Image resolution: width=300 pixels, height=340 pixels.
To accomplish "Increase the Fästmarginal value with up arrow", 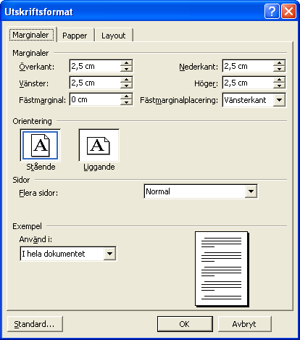I will [x=126, y=96].
